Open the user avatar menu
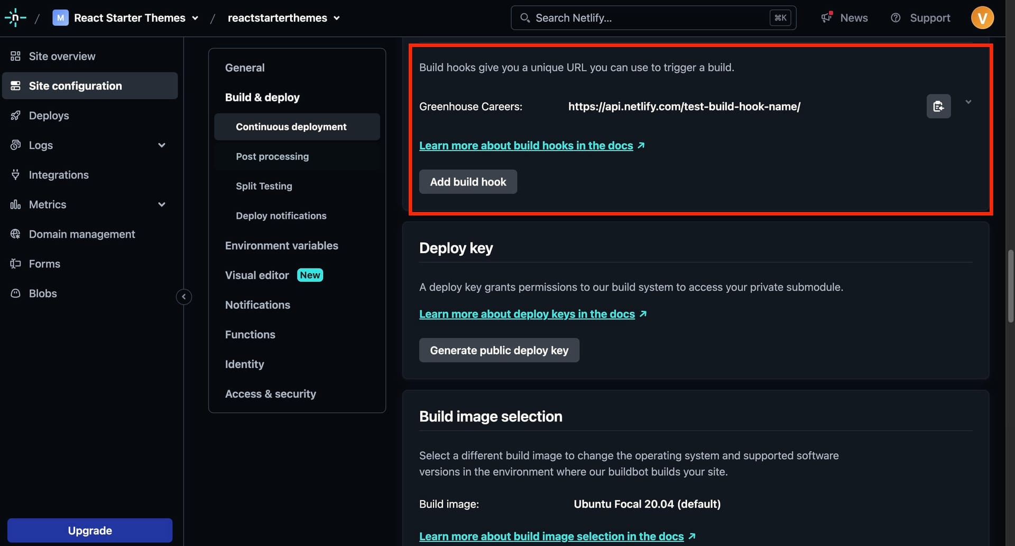This screenshot has width=1015, height=546. [983, 17]
